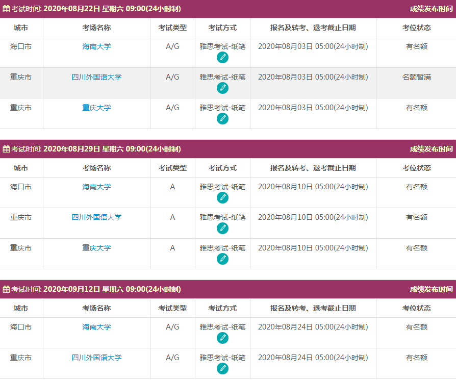The height and width of the screenshot is (380, 456).
Task: Click the pencil icon in 四川外国语大学 September 12 row
Action: [222, 368]
